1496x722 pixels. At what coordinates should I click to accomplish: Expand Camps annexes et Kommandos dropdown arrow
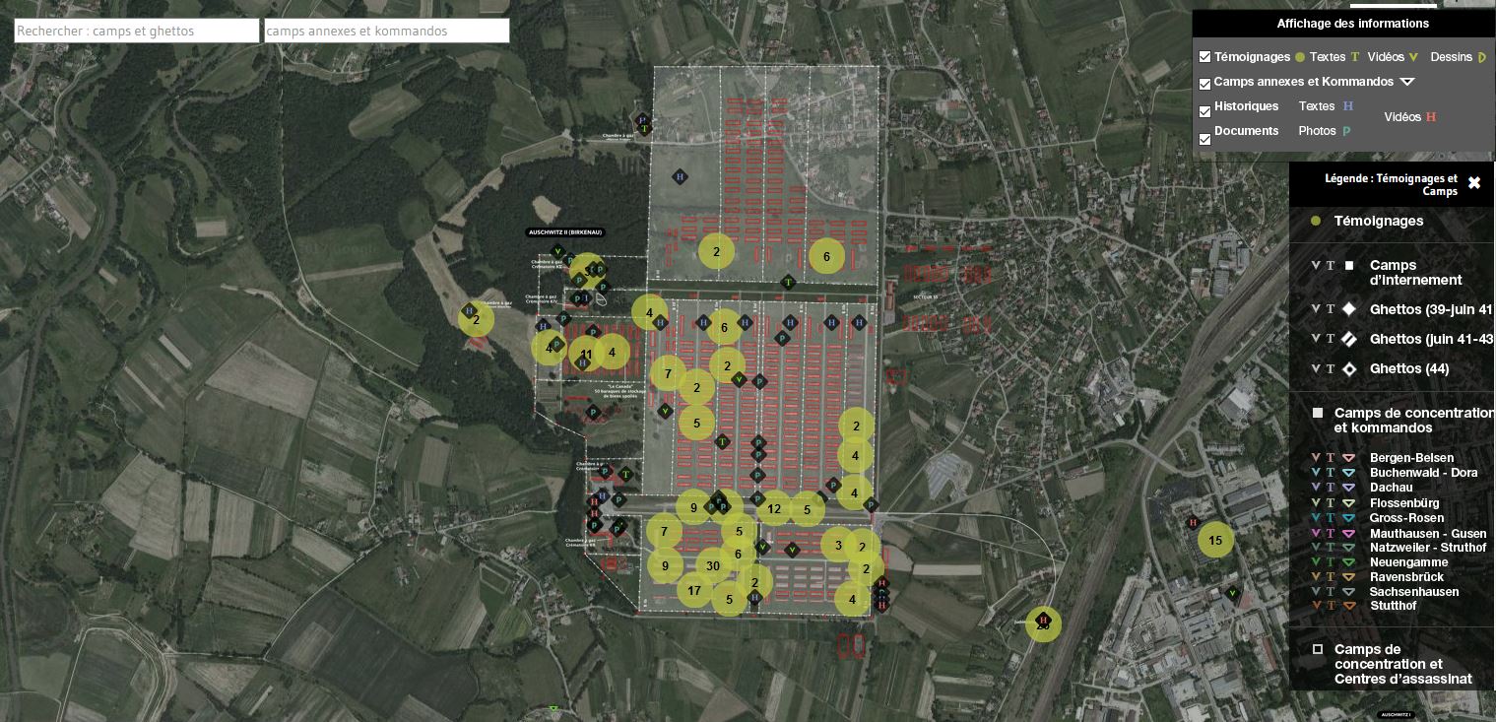click(x=1407, y=82)
